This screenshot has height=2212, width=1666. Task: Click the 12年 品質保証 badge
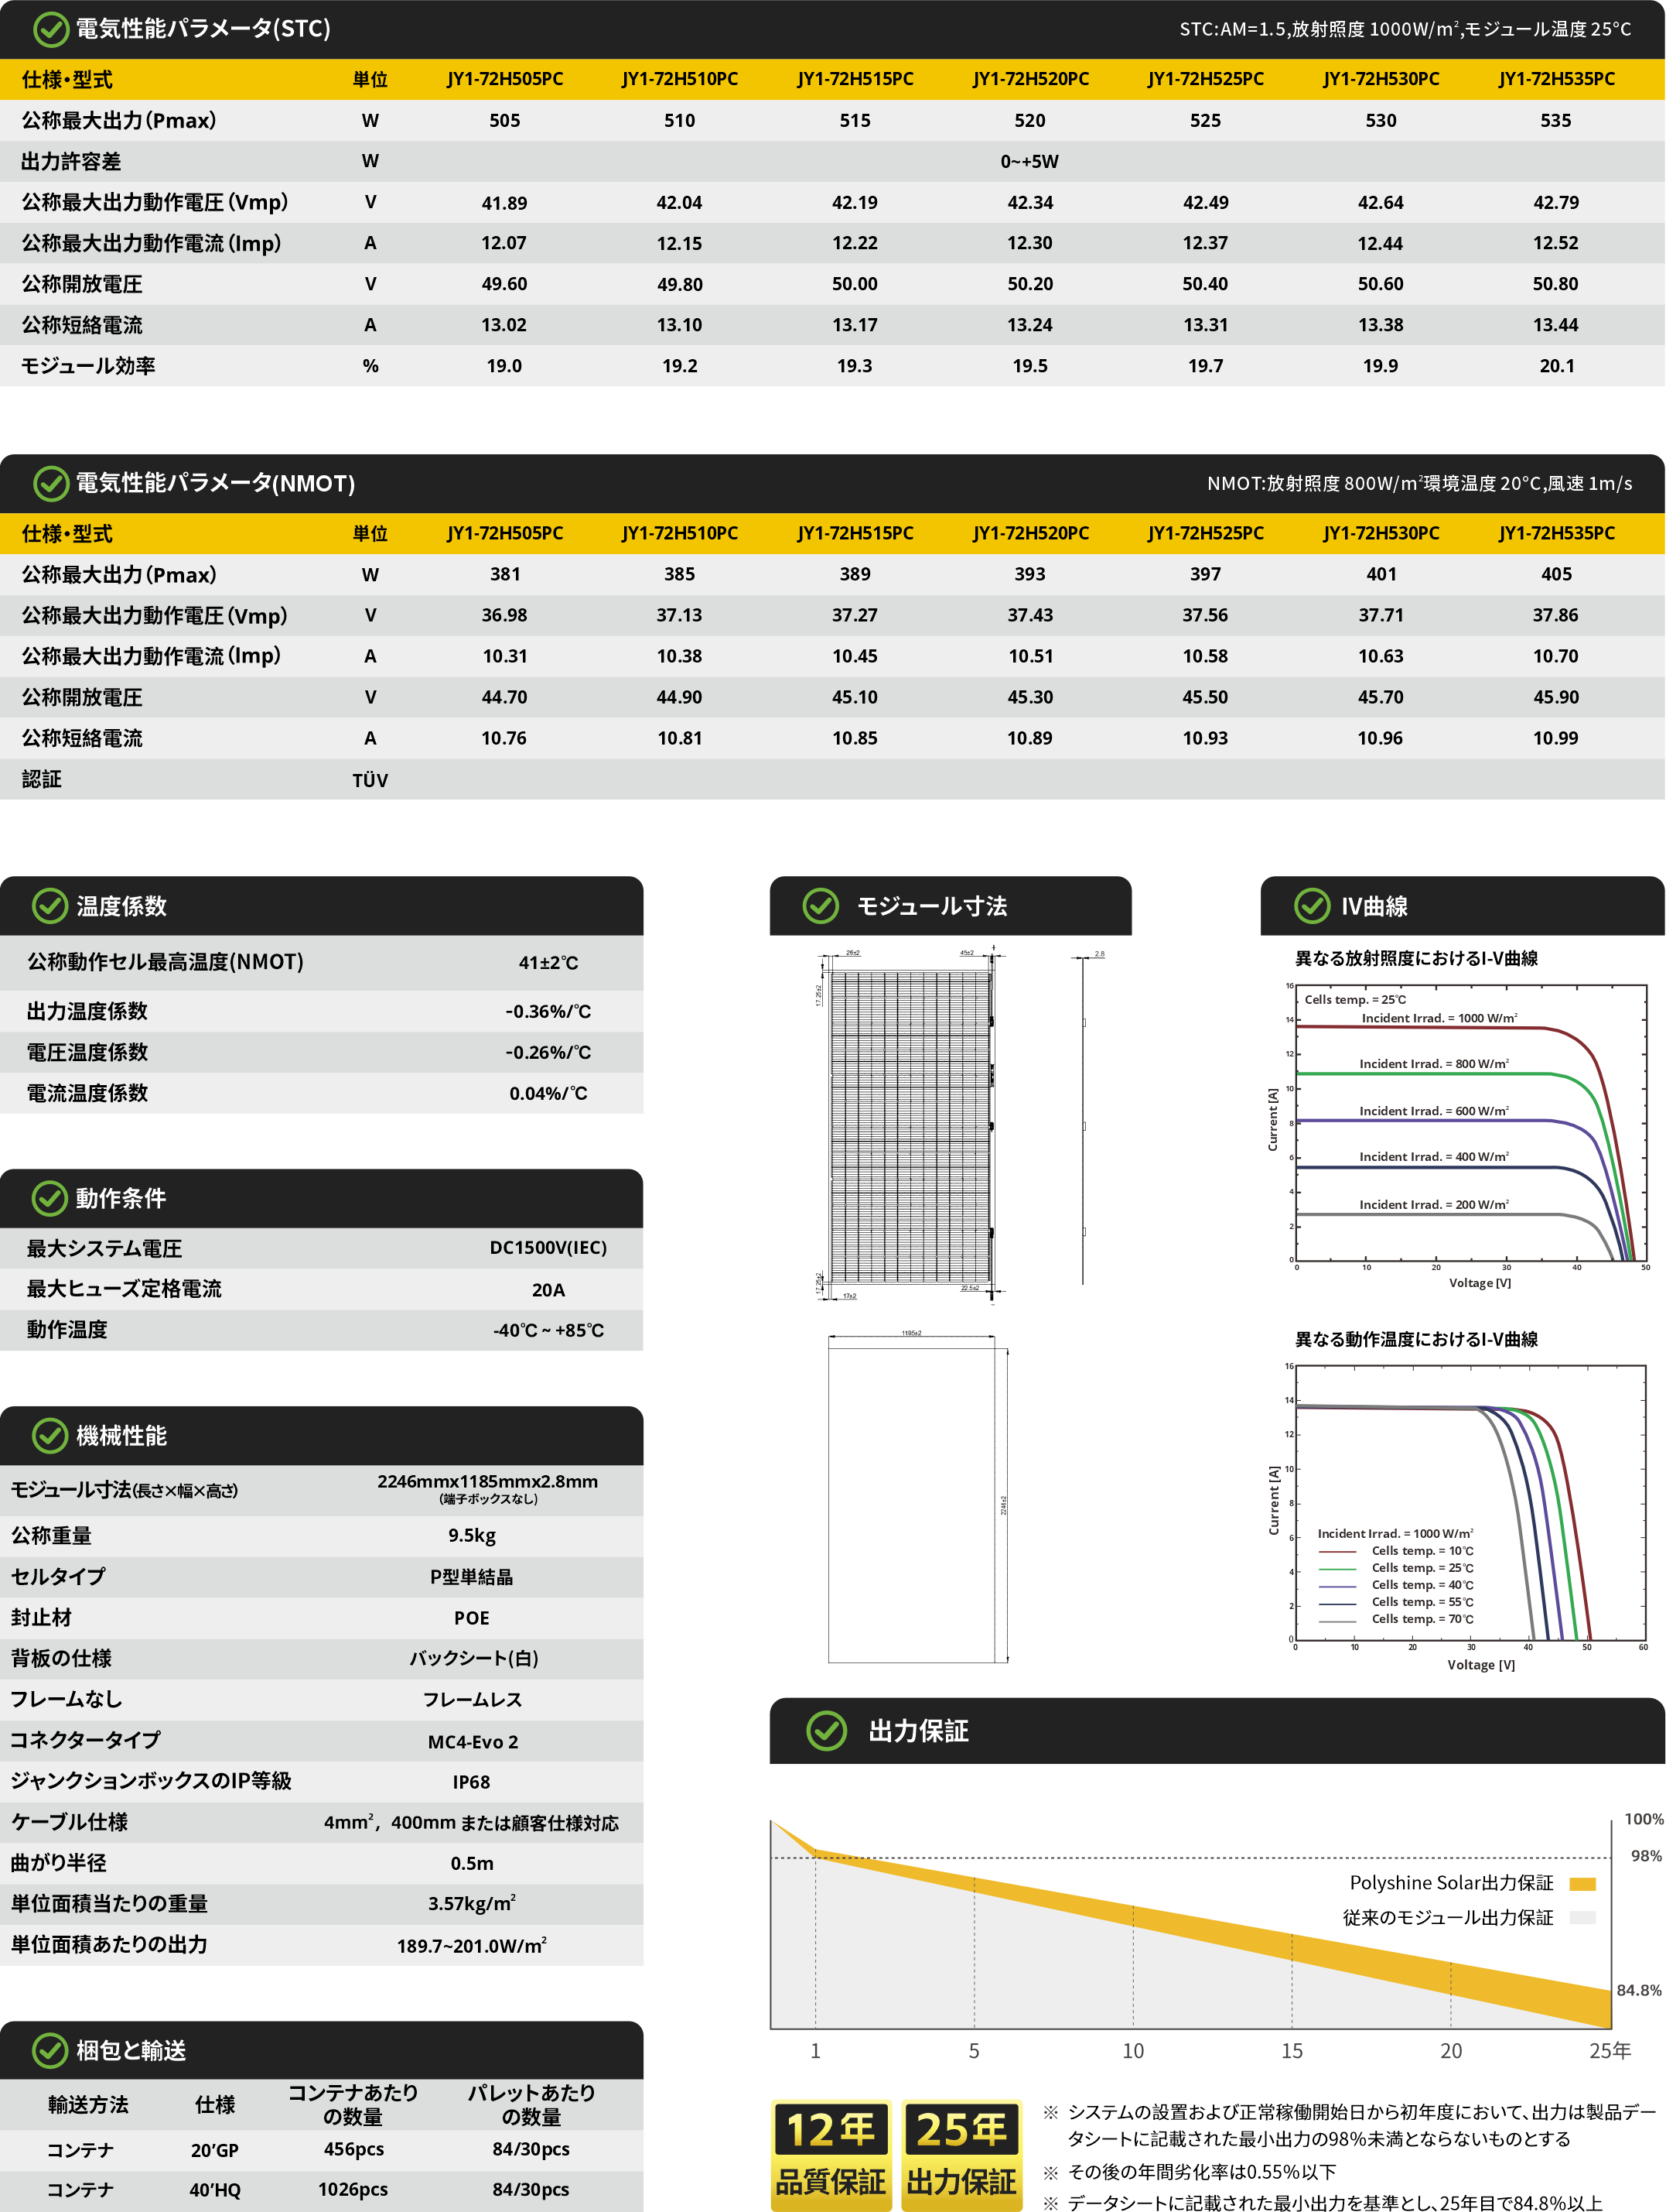[x=831, y=2155]
